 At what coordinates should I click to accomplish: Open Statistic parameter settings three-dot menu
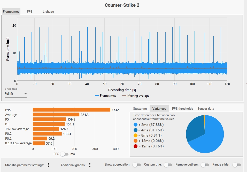(48, 165)
